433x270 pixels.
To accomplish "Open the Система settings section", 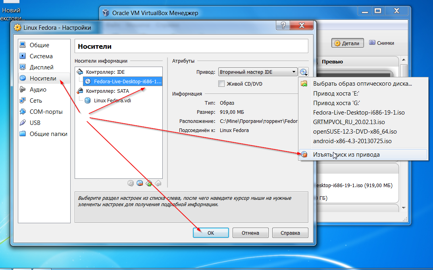I will coord(41,56).
